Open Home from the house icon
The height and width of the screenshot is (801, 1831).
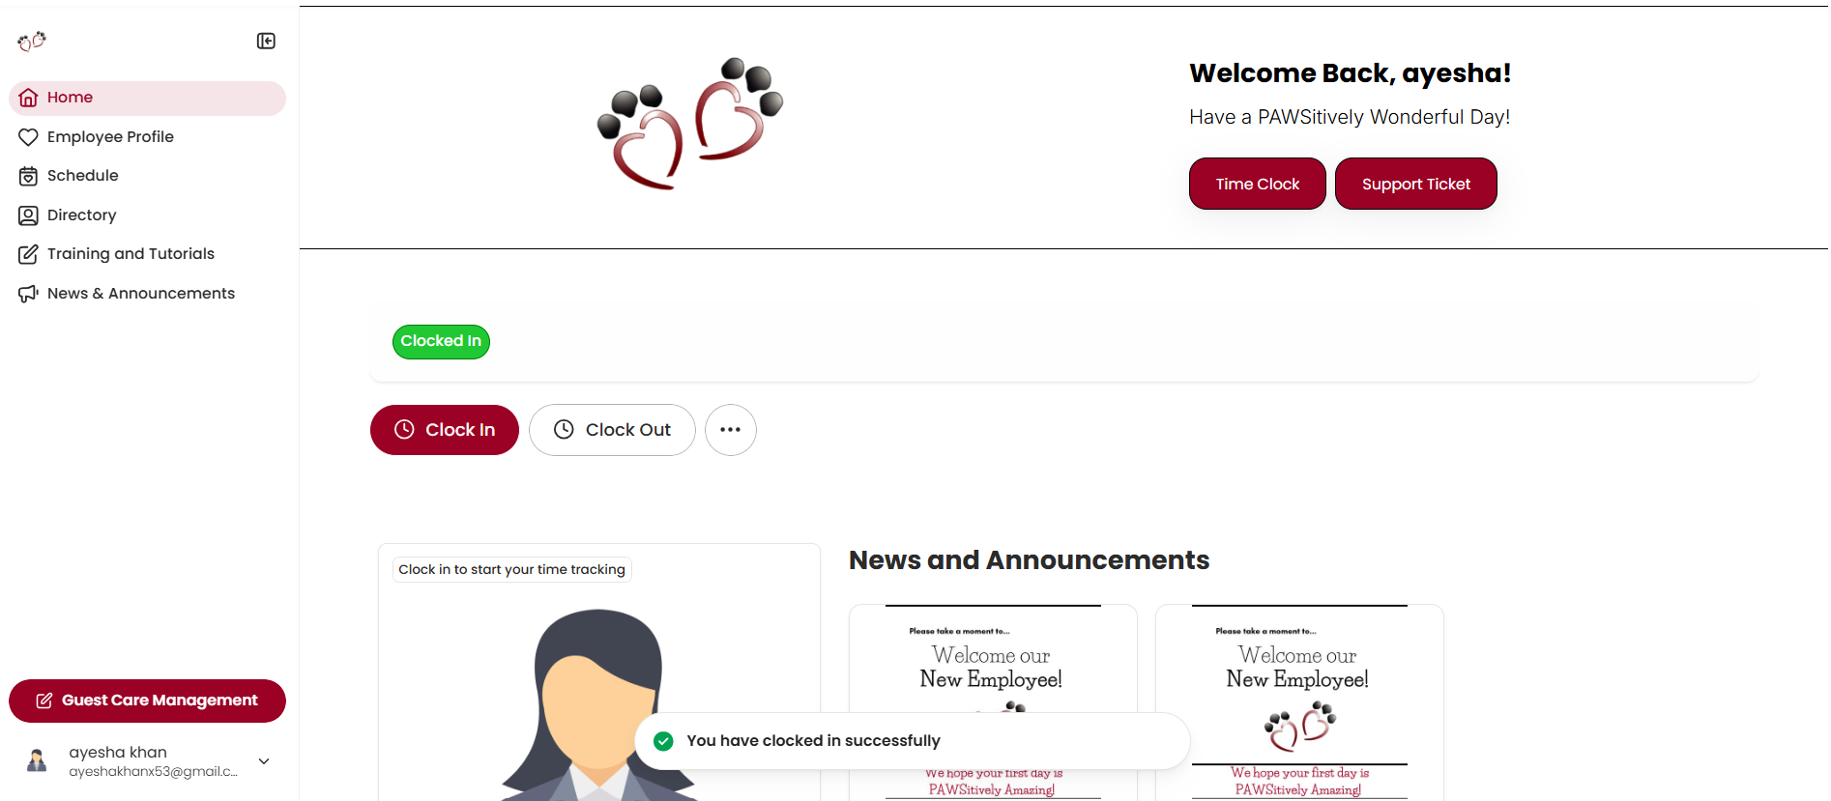tap(28, 98)
